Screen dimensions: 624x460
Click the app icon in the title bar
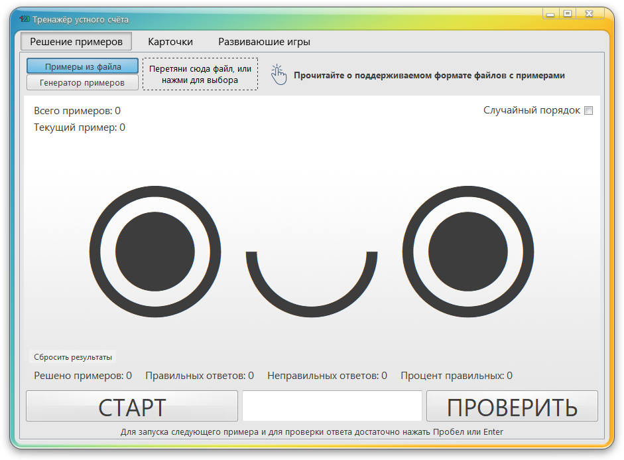pyautogui.click(x=23, y=20)
